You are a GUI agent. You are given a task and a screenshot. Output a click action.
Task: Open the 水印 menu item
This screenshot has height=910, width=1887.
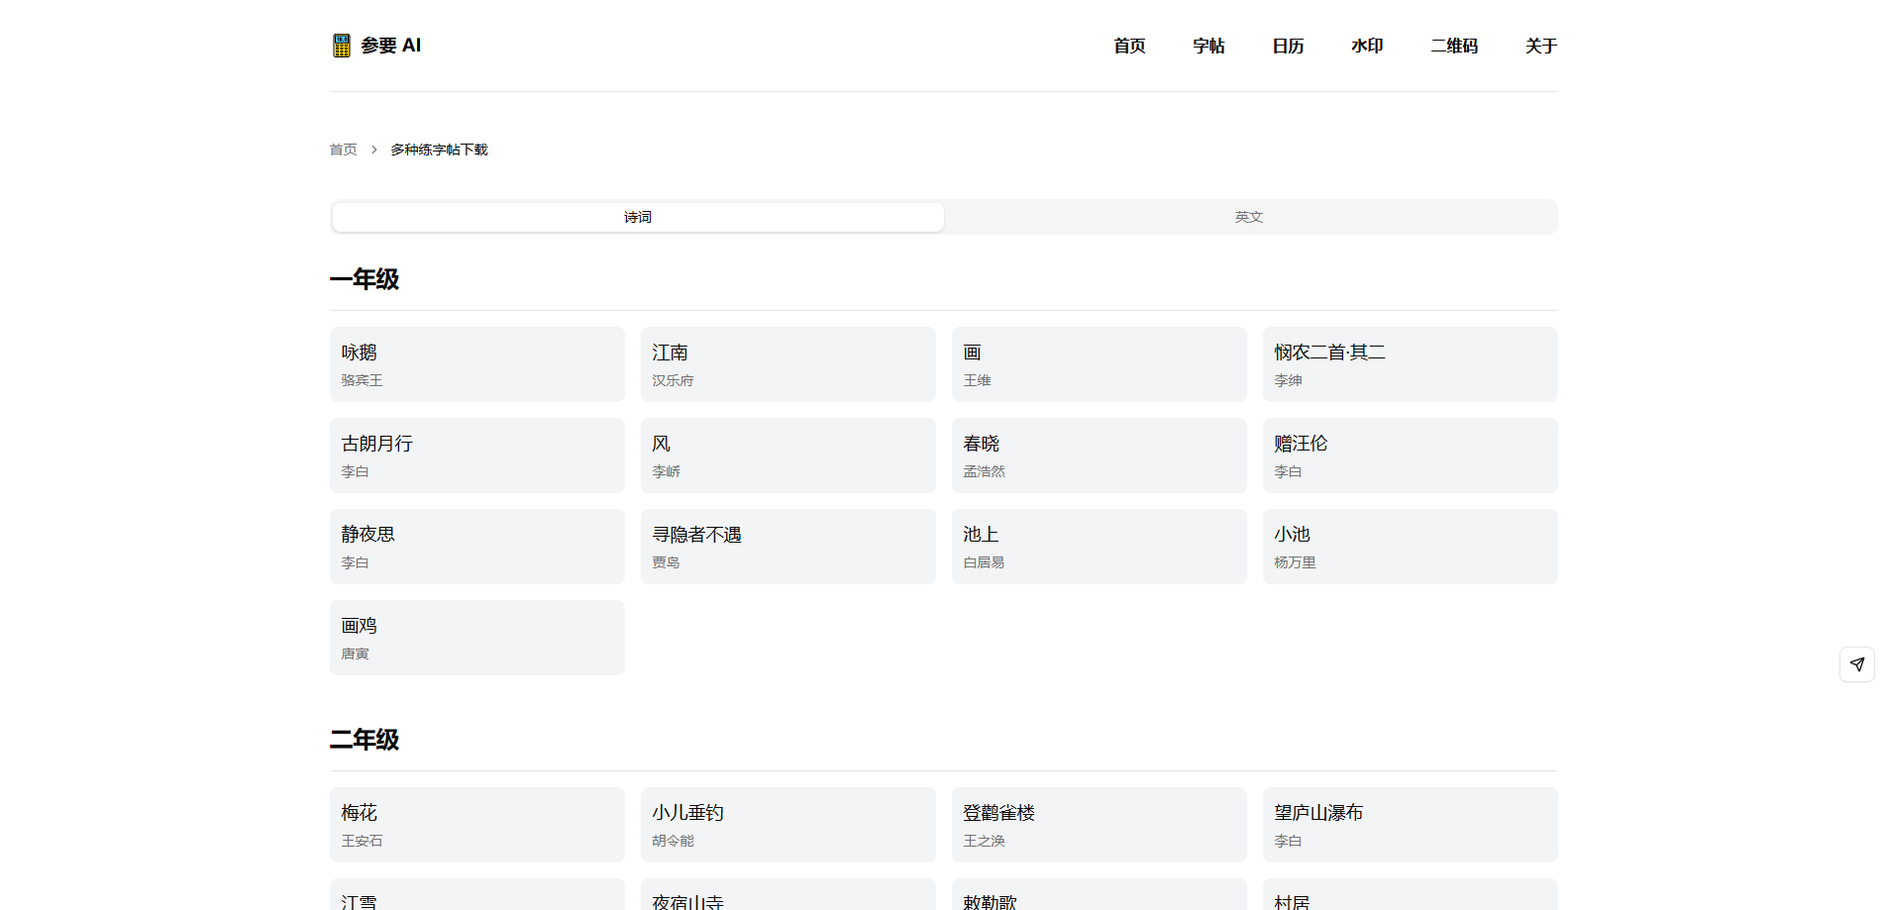tap(1367, 46)
